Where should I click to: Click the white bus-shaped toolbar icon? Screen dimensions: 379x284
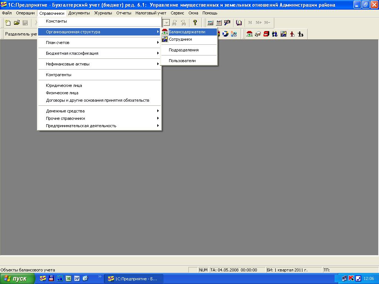tap(258, 34)
